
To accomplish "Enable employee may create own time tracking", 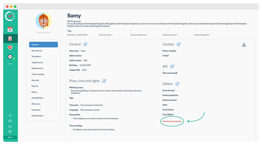I will (72, 129).
